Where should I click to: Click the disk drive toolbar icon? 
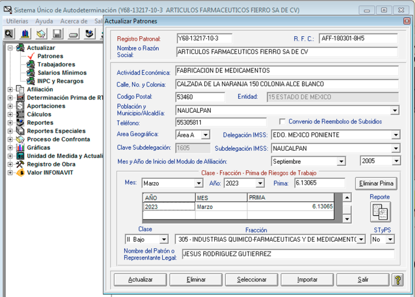point(73,34)
